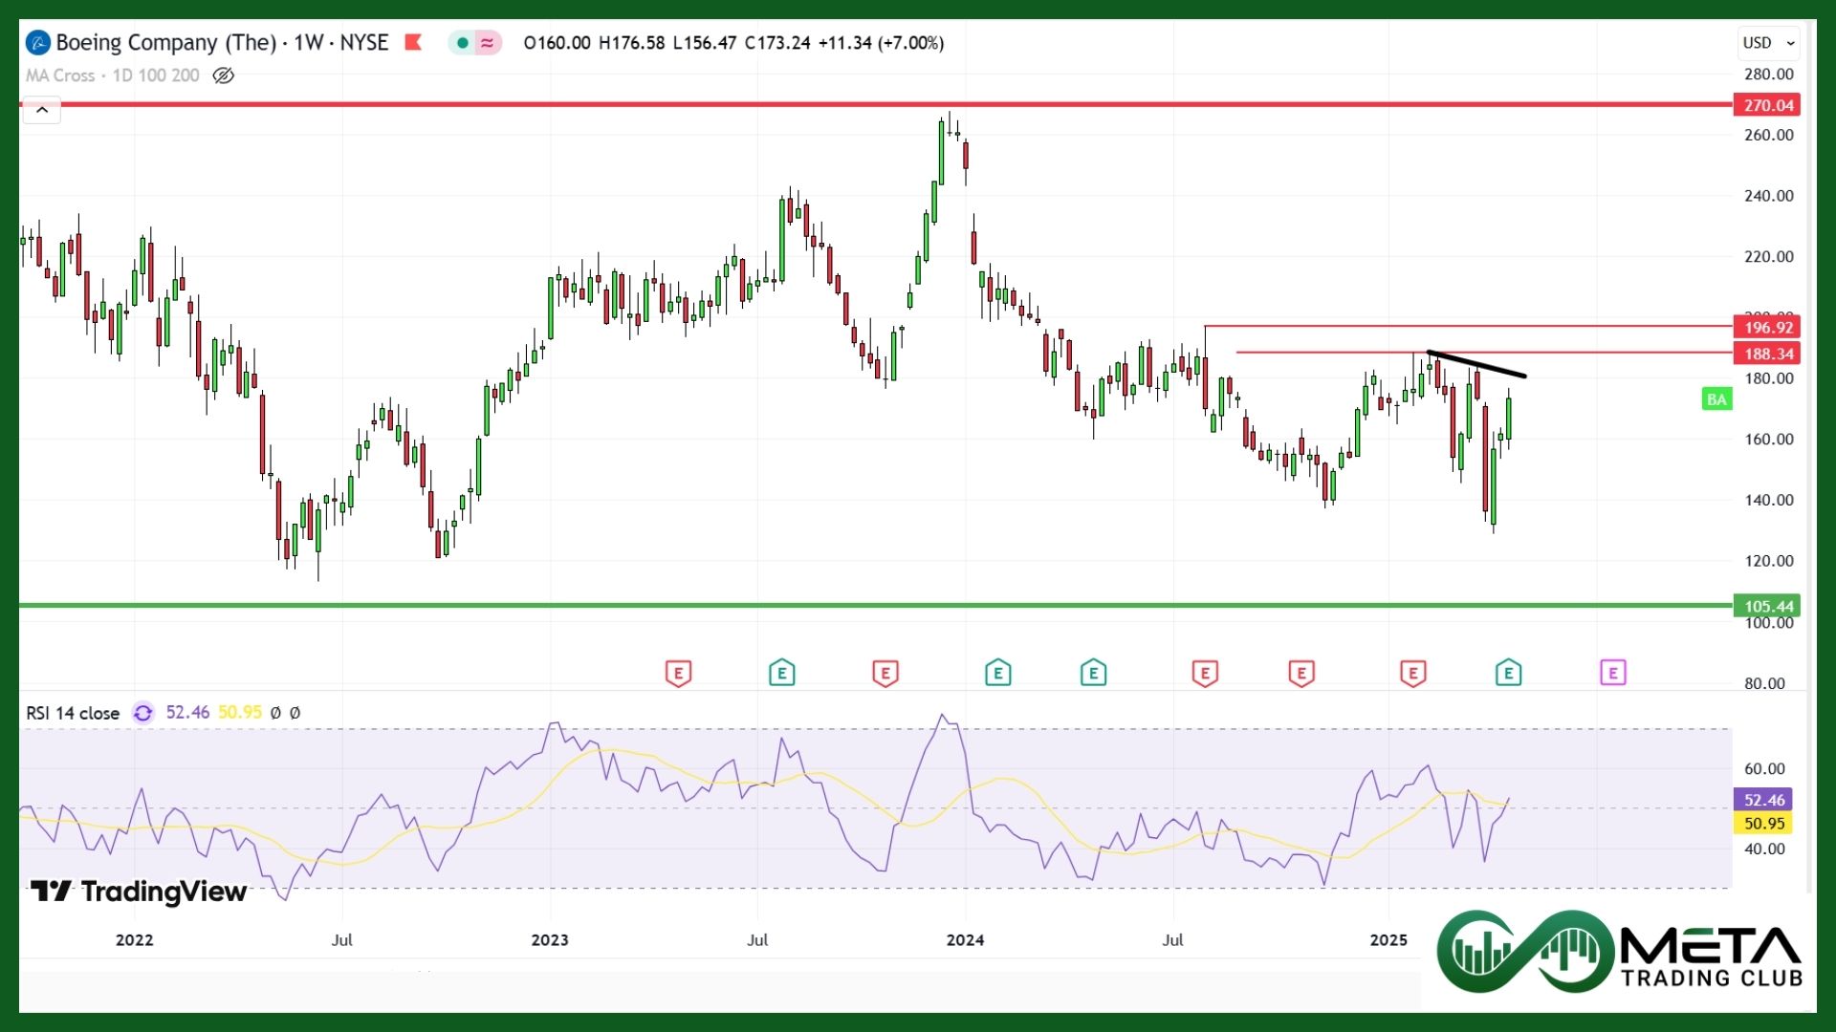Collapse the indicator legend chevron
This screenshot has height=1032, width=1836.
(x=42, y=111)
